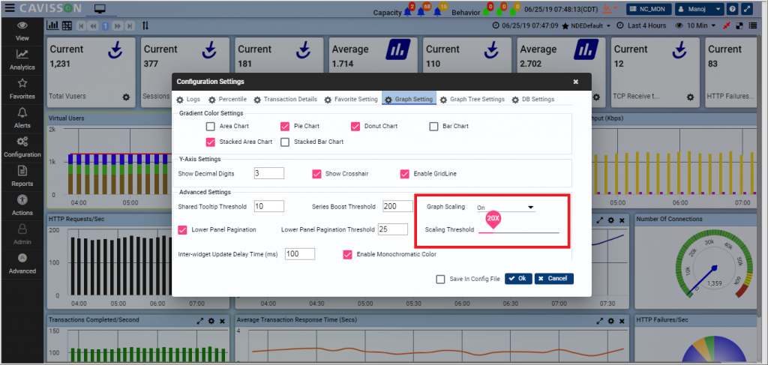Open Actions in the left sidebar
This screenshot has height=365, width=768.
coord(22,205)
